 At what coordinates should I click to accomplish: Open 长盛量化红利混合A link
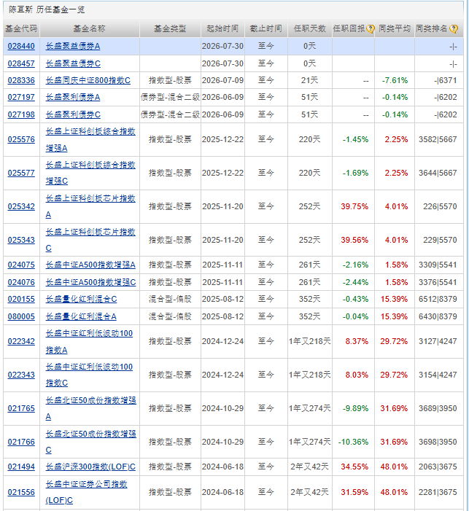pos(81,317)
